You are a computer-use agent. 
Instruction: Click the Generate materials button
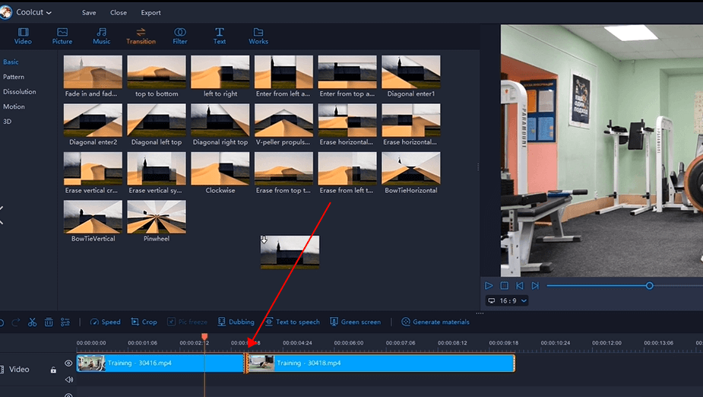coord(435,322)
